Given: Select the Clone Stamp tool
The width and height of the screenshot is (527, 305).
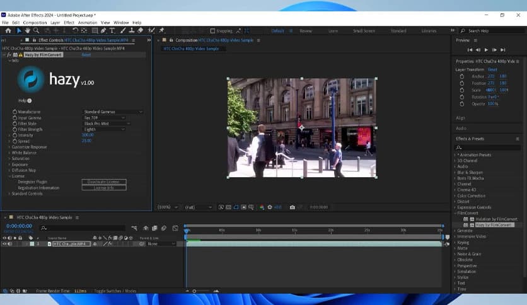Looking at the screenshot, I should [132, 31].
